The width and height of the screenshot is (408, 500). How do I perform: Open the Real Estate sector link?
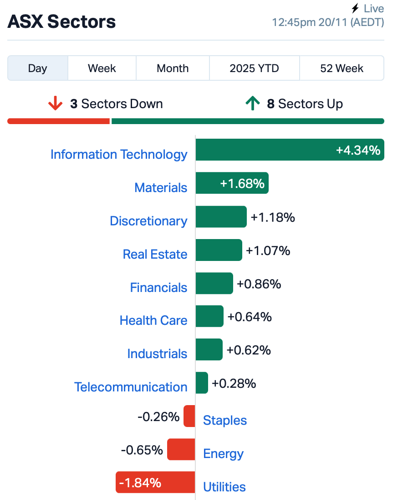155,254
